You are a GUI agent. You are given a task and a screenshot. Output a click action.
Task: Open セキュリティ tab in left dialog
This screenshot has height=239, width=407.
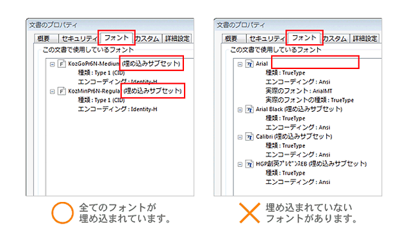tap(79, 38)
